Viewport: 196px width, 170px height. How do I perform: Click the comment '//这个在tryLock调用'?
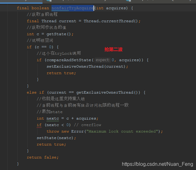[x=59, y=53]
